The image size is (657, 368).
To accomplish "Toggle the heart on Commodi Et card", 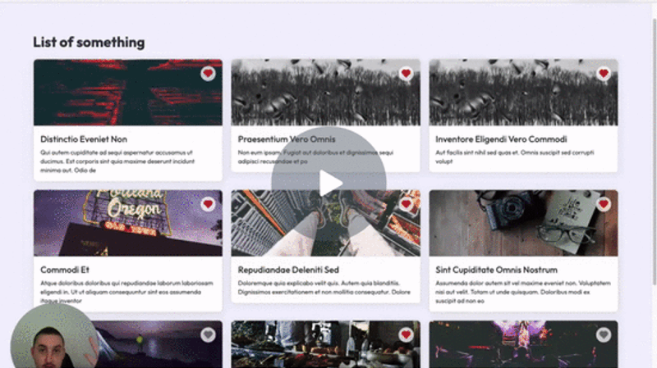I will tap(208, 204).
